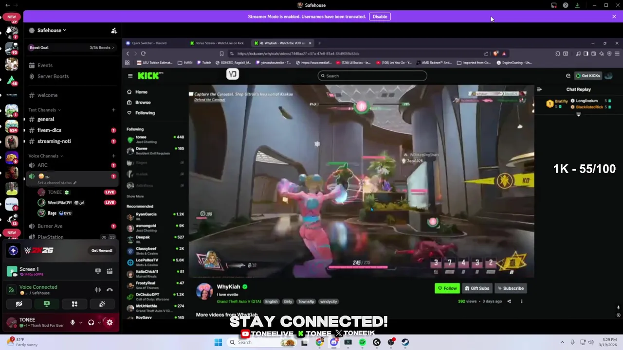Switch to Quick Switcher Discord browser tab
Image resolution: width=623 pixels, height=350 pixels.
click(148, 43)
